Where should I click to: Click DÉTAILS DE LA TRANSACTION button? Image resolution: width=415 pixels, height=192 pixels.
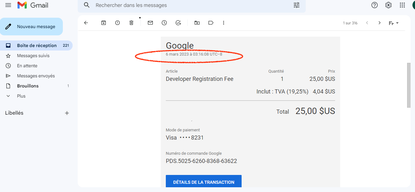coord(204,182)
